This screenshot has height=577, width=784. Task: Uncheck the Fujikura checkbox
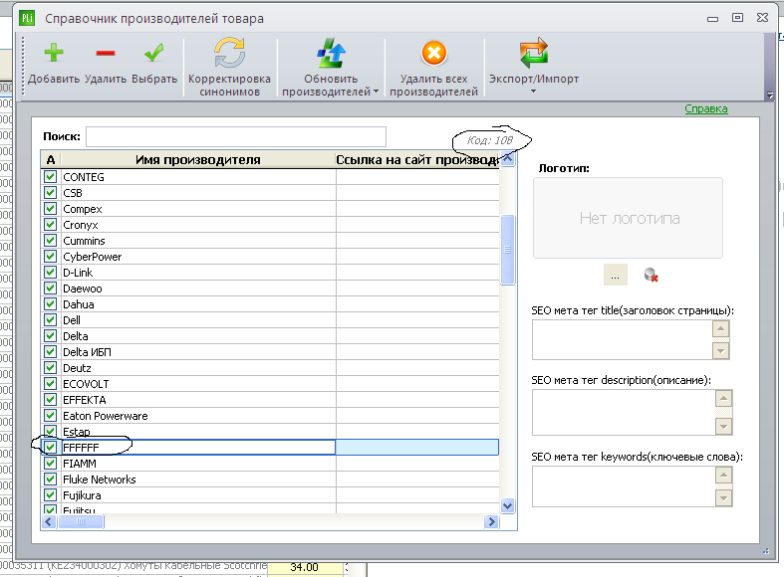tap(50, 495)
